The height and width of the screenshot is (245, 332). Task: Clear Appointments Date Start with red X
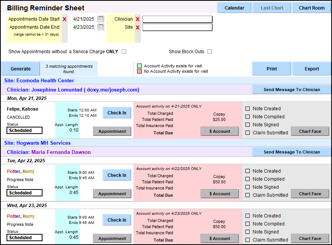point(64,19)
